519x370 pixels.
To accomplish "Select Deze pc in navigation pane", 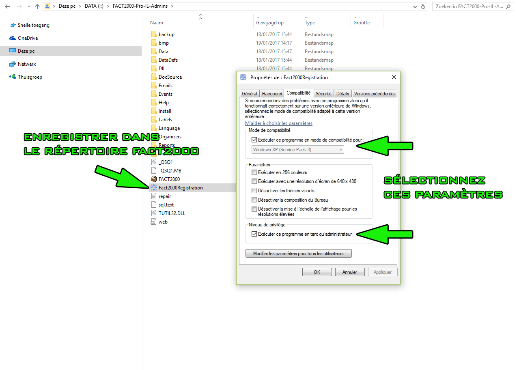I will [71, 51].
